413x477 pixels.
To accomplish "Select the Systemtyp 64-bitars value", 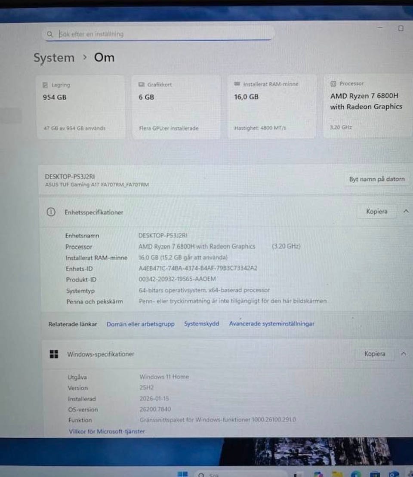I will (204, 290).
